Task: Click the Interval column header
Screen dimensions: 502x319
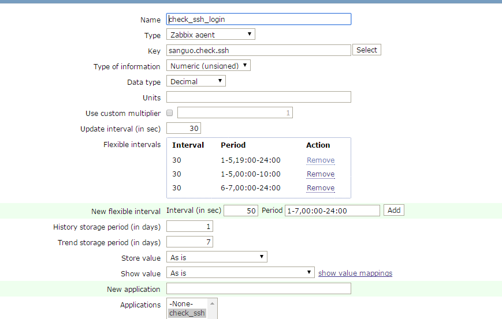Action: coord(188,145)
